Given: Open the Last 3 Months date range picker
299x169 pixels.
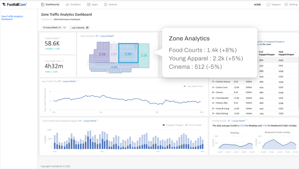Looking at the screenshot, I should tap(80, 27).
